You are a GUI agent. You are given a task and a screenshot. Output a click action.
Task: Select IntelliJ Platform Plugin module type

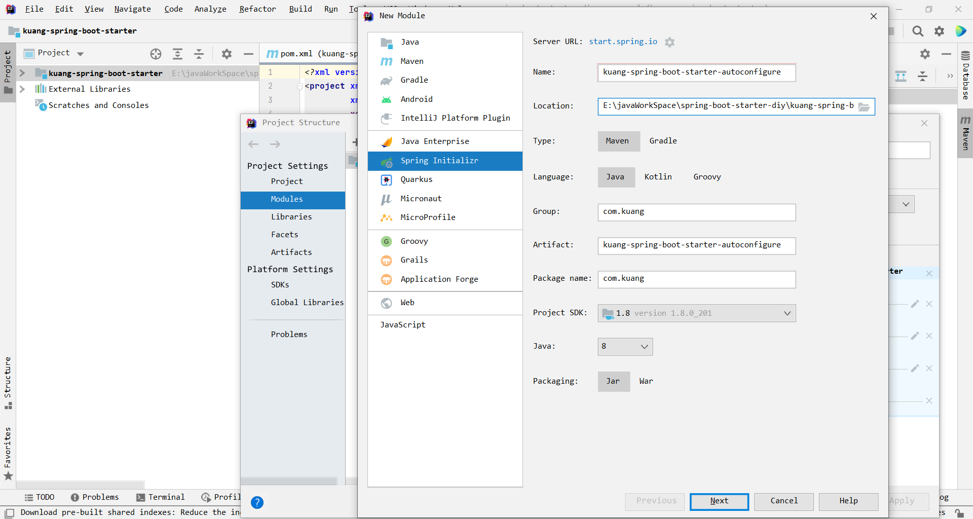(x=445, y=118)
